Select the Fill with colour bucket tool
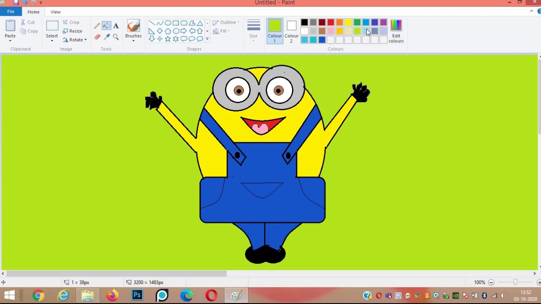 (107, 26)
